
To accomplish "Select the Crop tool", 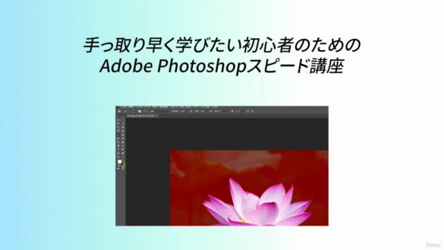I will 118,127.
